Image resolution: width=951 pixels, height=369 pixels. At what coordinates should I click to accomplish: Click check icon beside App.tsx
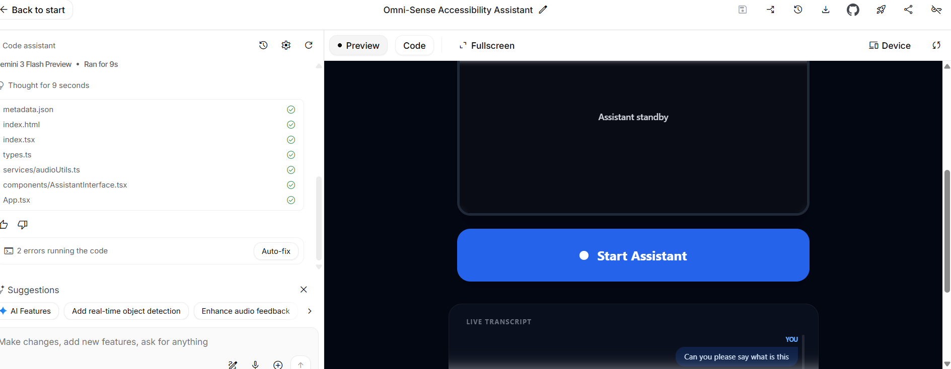[291, 200]
